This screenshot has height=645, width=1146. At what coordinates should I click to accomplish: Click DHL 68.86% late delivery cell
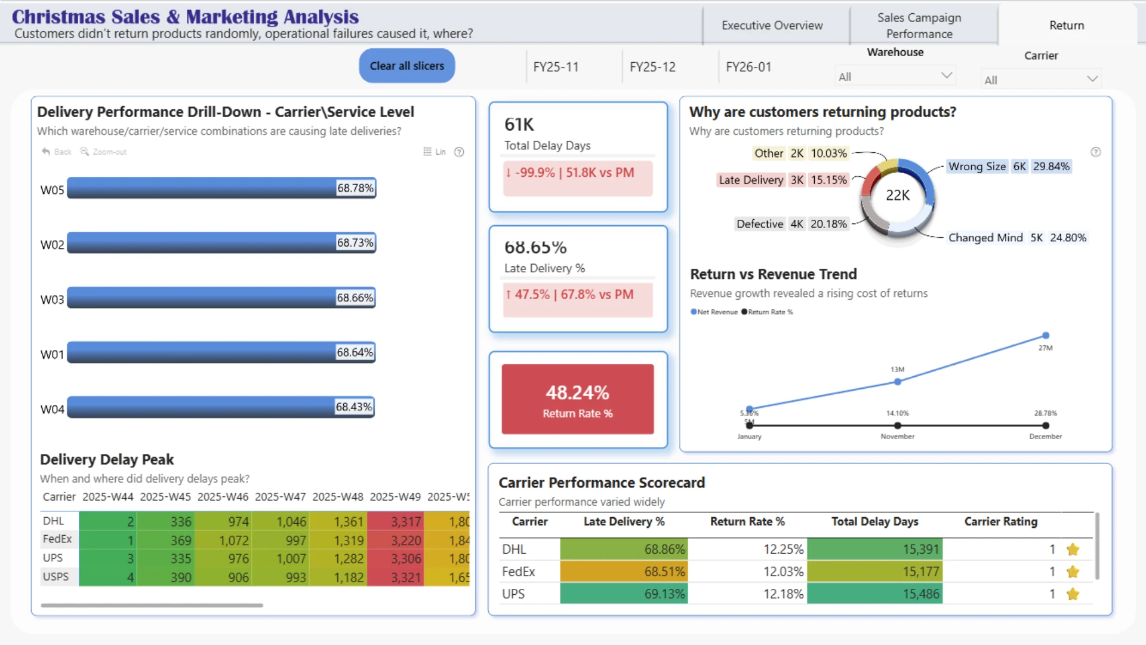(x=624, y=549)
